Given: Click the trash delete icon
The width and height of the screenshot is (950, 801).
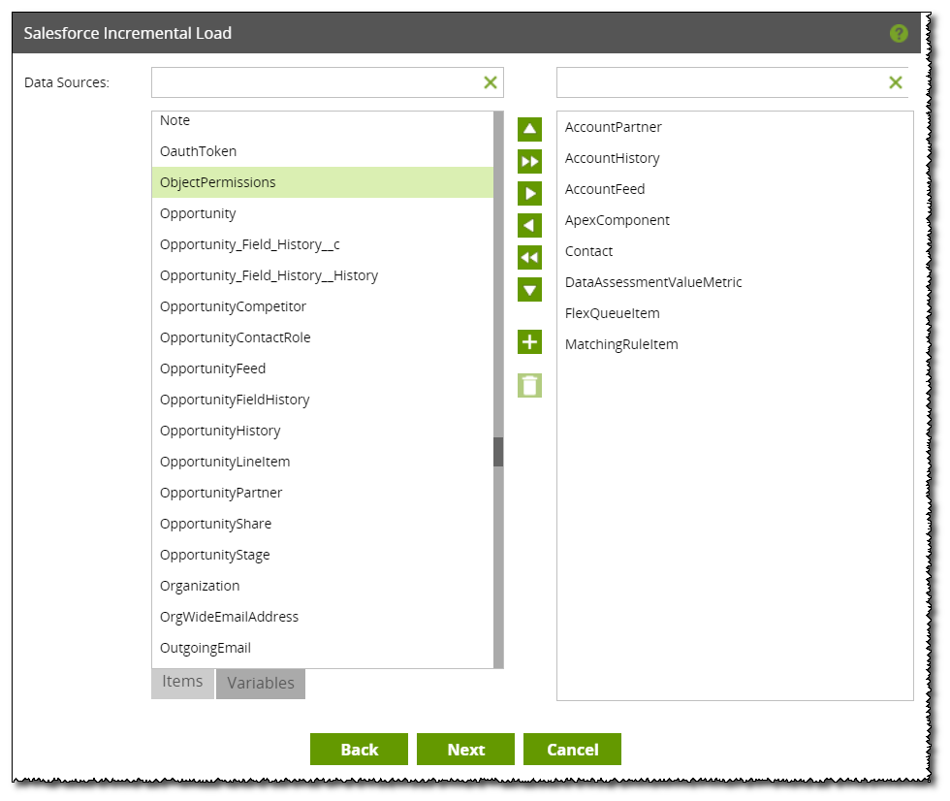Looking at the screenshot, I should 529,385.
